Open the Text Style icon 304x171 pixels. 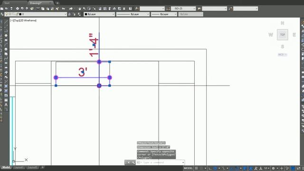(x=137, y=9)
